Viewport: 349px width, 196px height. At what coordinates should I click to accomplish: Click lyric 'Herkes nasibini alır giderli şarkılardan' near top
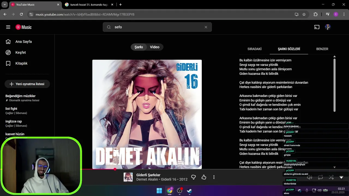pos(266,87)
